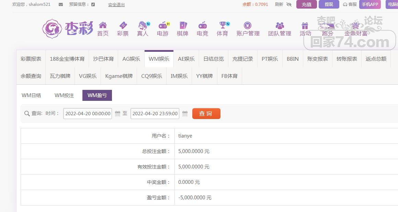The height and width of the screenshot is (212, 398).
Task: Click the 电游 gamepad icon
Action: pos(162,25)
